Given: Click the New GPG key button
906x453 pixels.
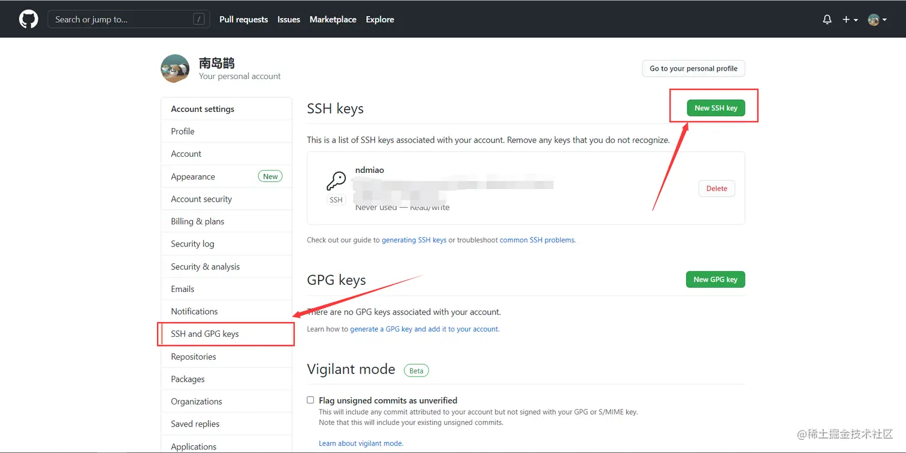Looking at the screenshot, I should click(x=715, y=279).
